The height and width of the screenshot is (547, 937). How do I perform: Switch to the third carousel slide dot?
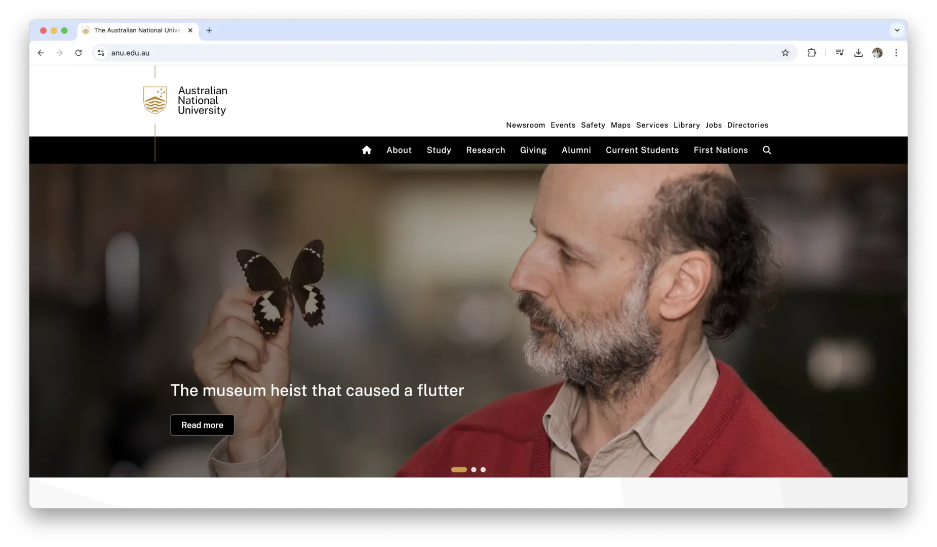(x=483, y=470)
